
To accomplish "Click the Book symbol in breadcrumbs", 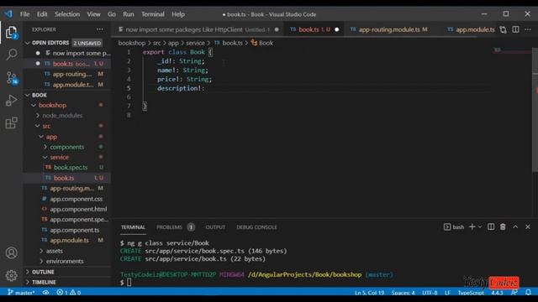I will 262,43.
